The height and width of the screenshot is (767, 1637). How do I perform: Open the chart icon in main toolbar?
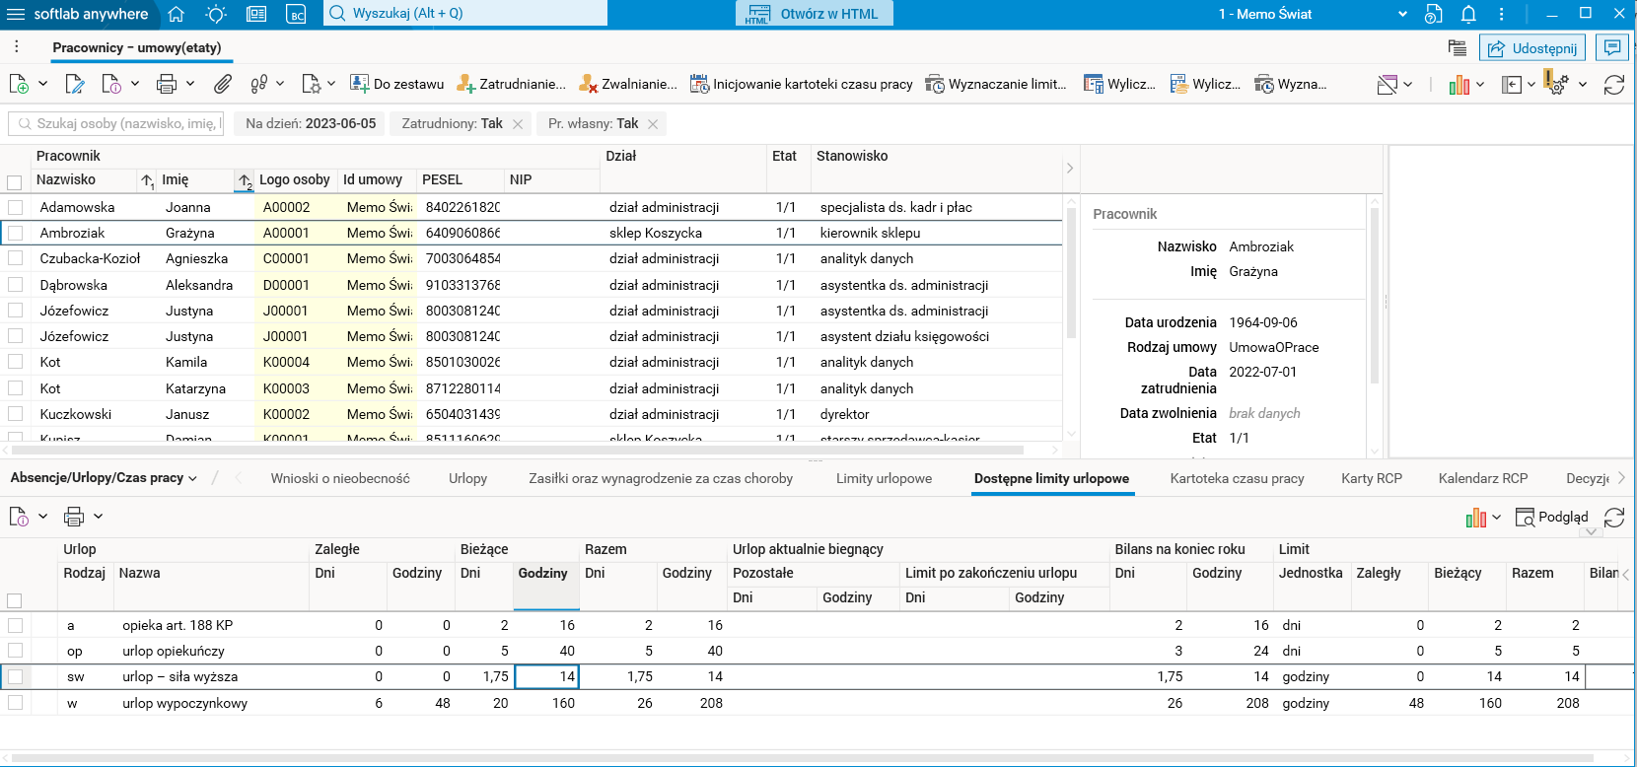[1459, 85]
